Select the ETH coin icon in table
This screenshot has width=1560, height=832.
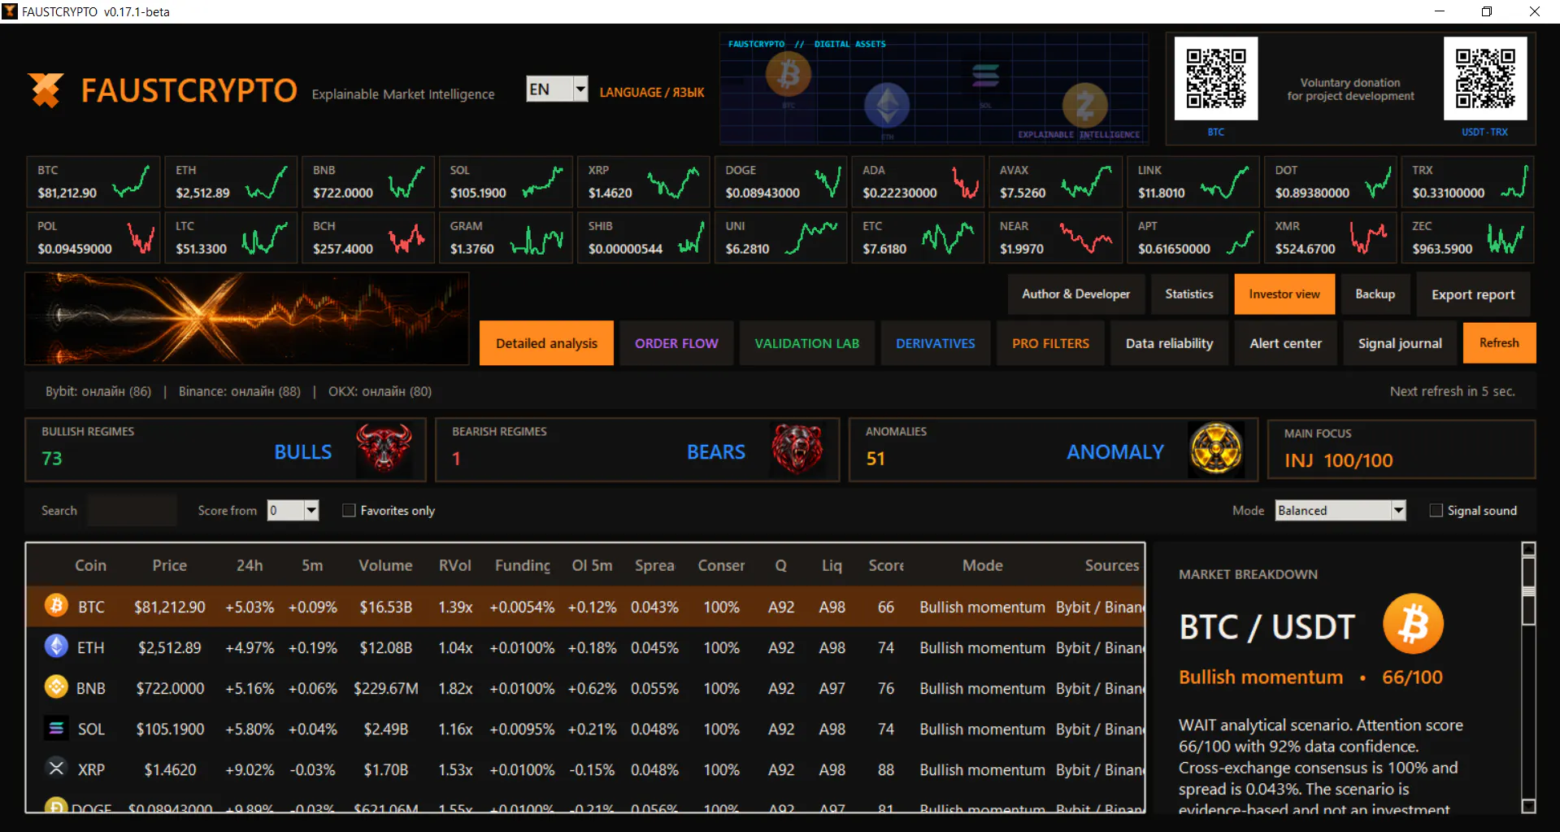coord(56,647)
